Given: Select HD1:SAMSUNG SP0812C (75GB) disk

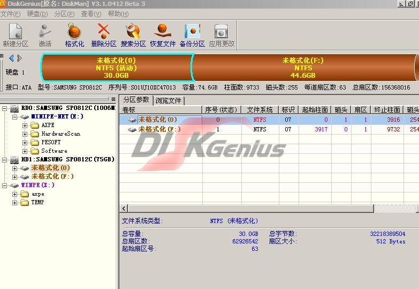Looking at the screenshot, I should point(67,159).
